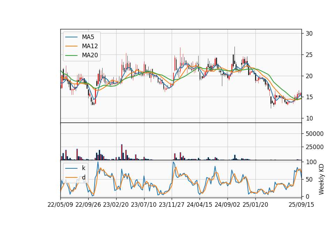Click the price axis value 25
This screenshot has width=335, height=241.
pos(309,55)
